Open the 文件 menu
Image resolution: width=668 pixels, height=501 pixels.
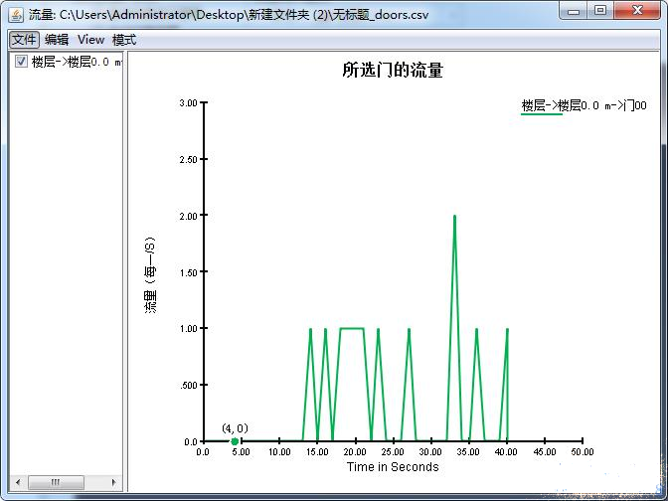24,40
